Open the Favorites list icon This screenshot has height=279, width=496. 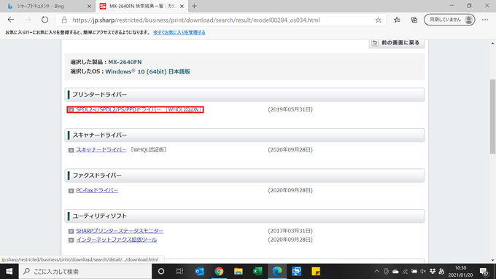pos(397,20)
